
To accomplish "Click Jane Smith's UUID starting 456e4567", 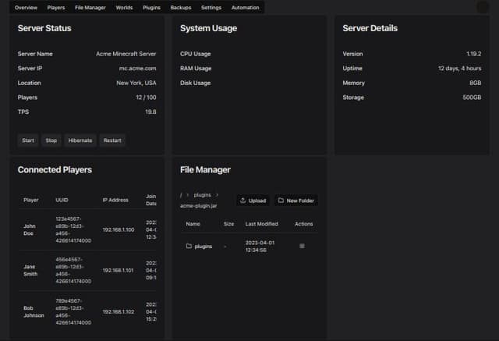I will click(73, 270).
